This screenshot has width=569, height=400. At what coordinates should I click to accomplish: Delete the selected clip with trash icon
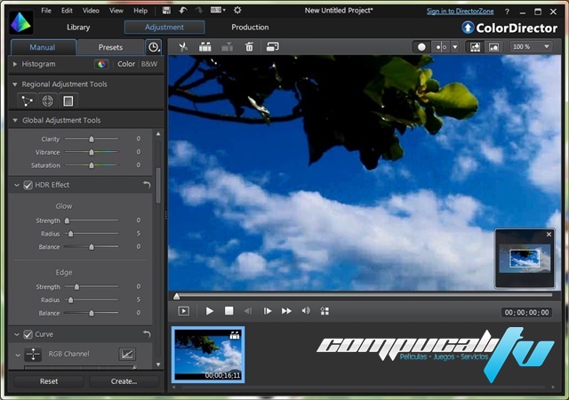[249, 47]
